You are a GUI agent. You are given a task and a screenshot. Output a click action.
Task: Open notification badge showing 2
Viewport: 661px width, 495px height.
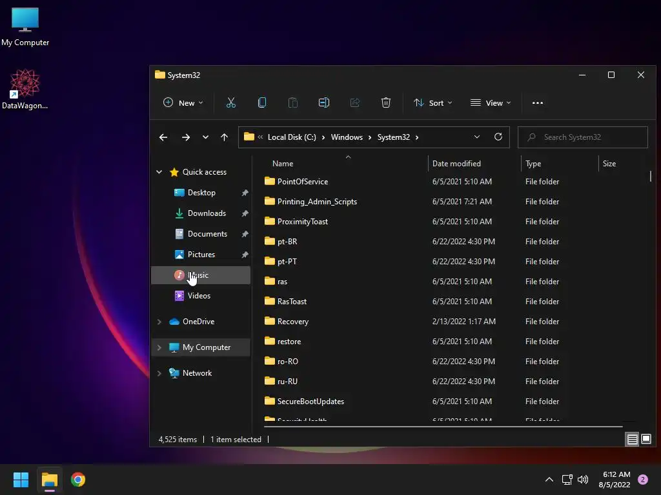(643, 480)
